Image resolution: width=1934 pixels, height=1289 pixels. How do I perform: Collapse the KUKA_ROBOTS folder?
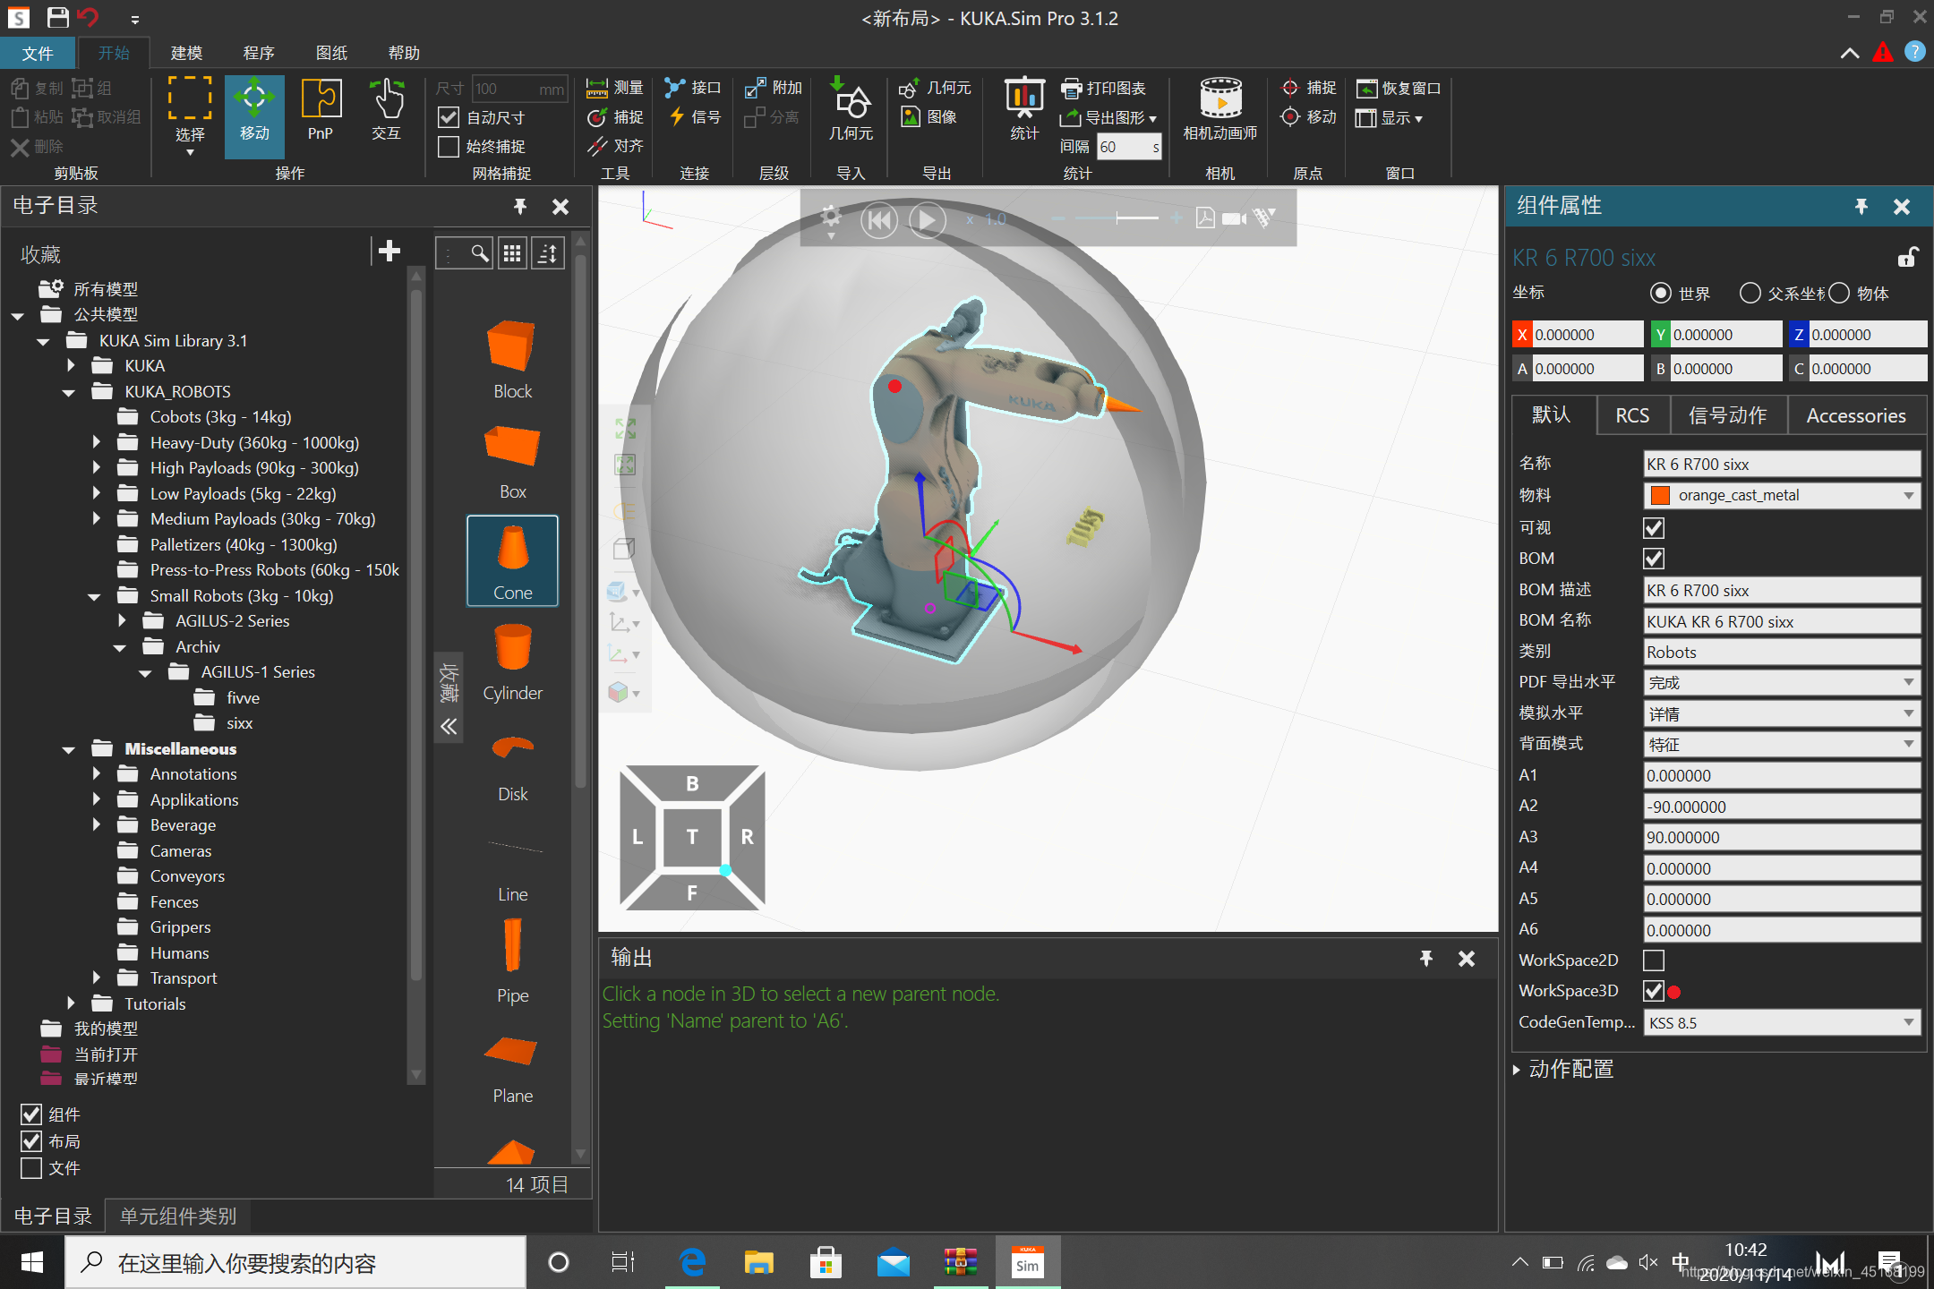click(x=69, y=392)
